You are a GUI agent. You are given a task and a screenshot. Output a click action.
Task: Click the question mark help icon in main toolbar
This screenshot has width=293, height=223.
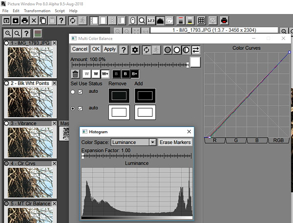click(62, 20)
